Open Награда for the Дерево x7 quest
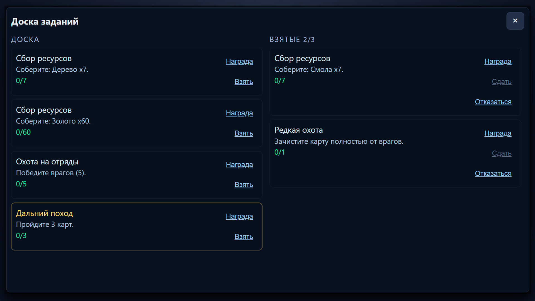 pos(239,61)
